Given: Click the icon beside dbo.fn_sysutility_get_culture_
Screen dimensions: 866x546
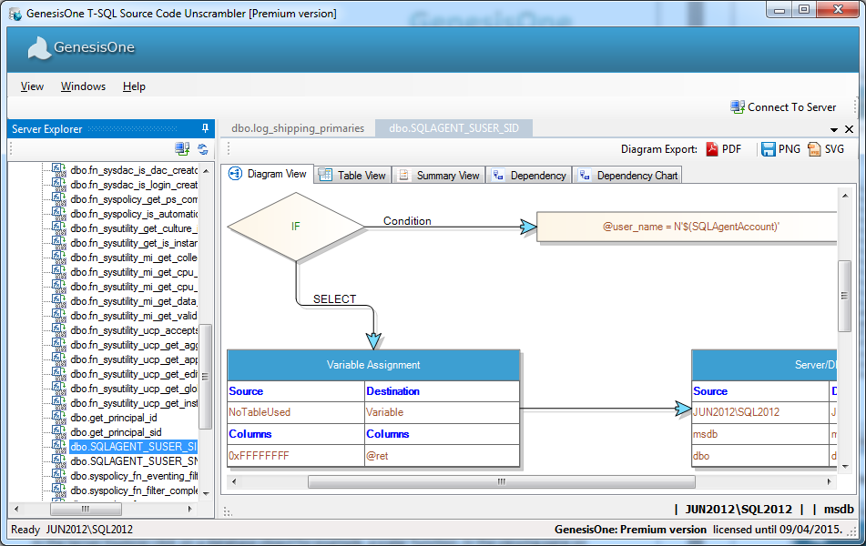Looking at the screenshot, I should pyautogui.click(x=58, y=228).
